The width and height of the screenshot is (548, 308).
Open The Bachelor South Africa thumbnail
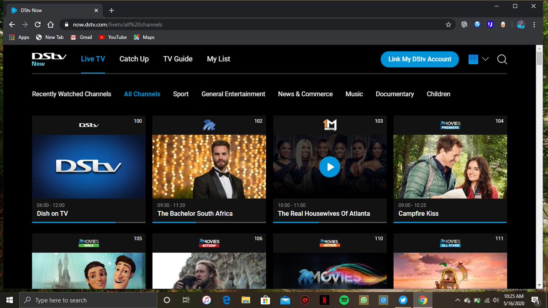209,167
